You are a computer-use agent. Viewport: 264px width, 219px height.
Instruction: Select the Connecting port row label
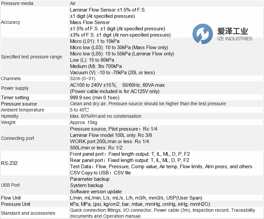[18, 138]
